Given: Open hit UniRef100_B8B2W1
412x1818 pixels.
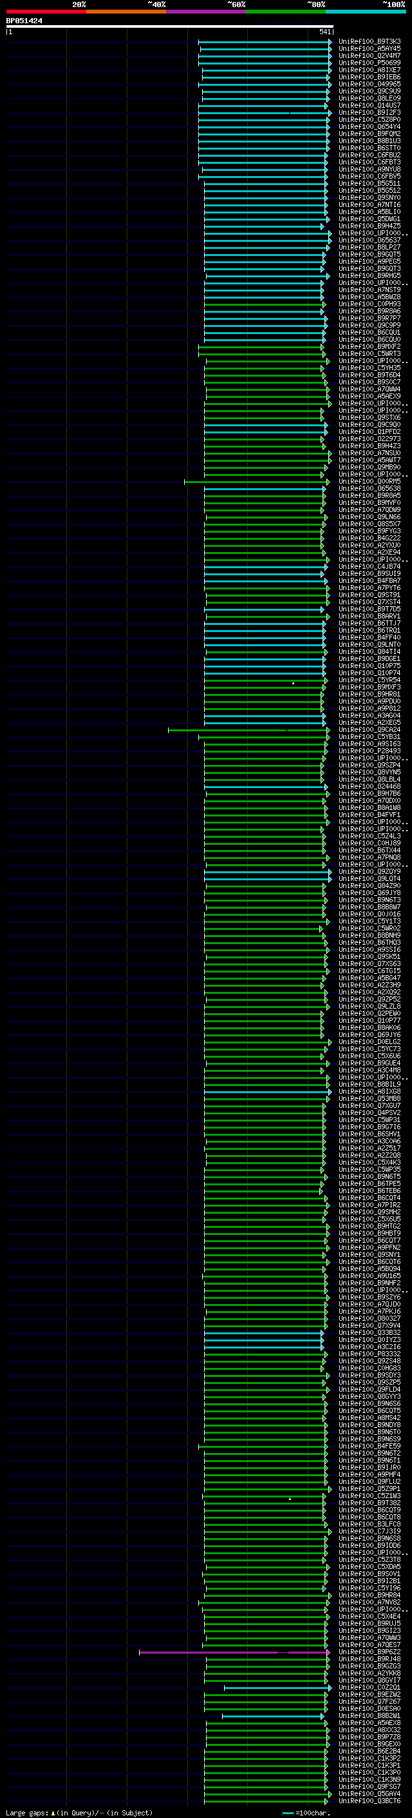Looking at the screenshot, I should click(x=370, y=1715).
